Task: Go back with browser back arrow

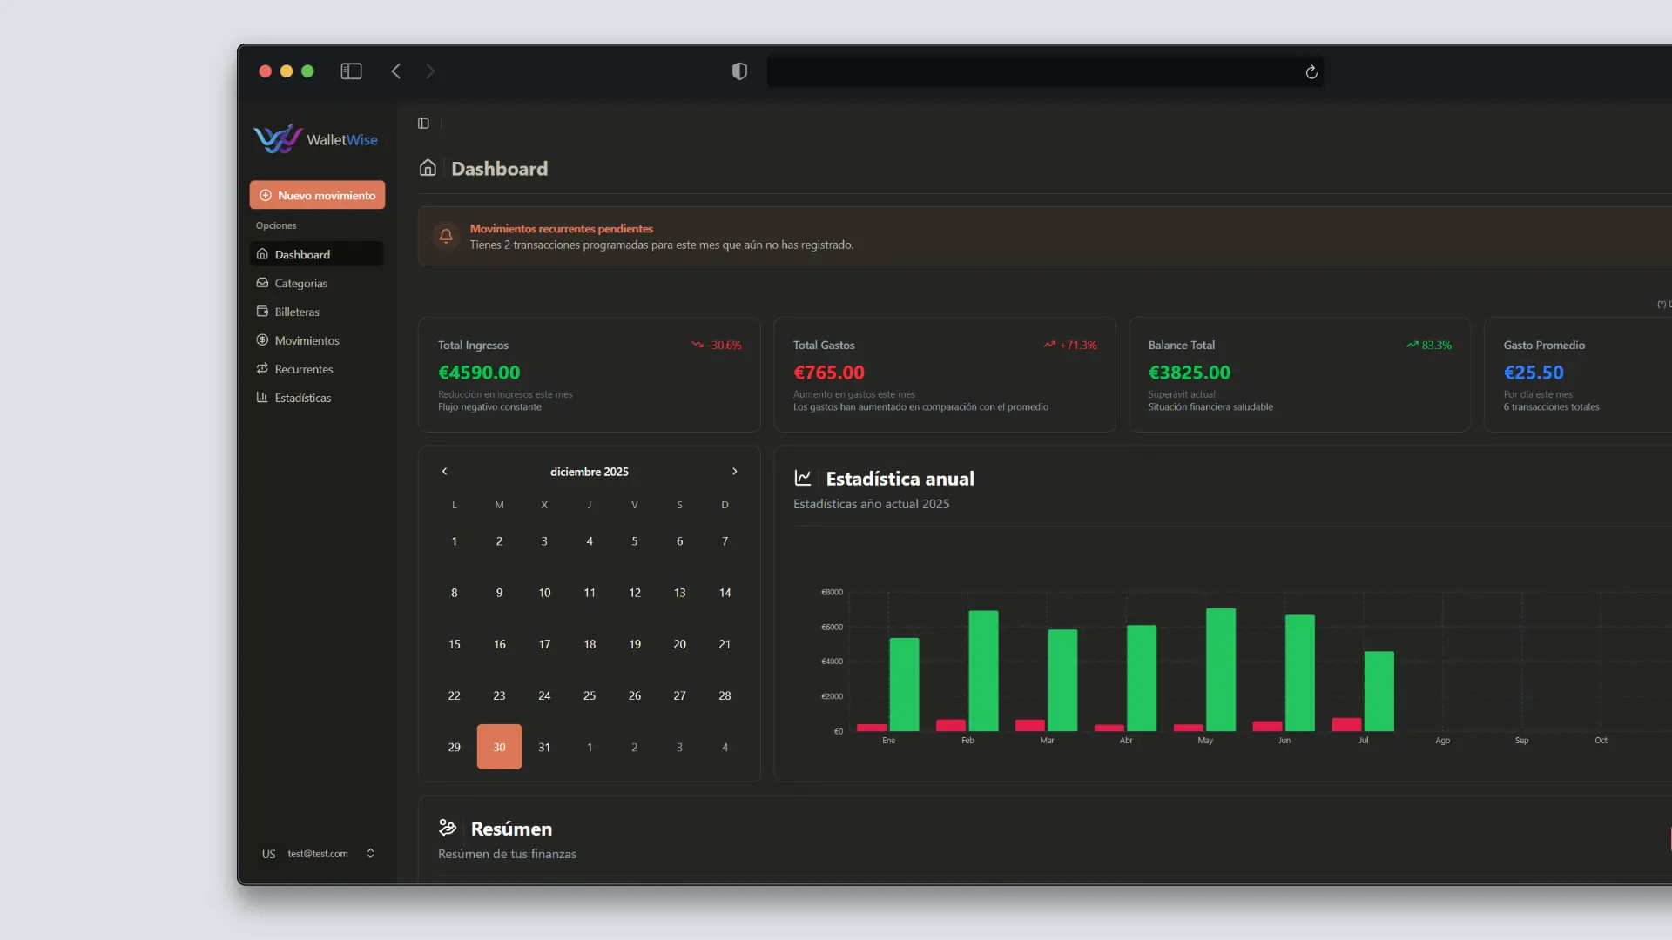Action: pos(396,71)
